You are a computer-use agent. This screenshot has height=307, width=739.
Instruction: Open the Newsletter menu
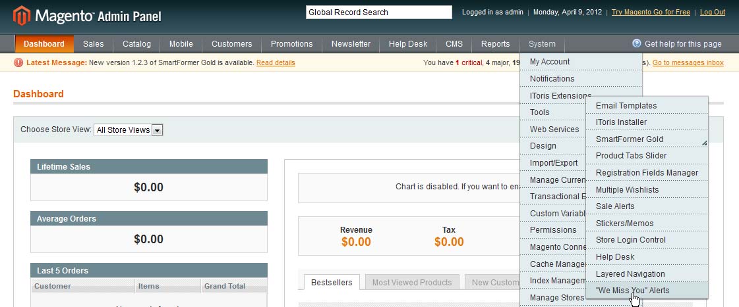(x=351, y=44)
